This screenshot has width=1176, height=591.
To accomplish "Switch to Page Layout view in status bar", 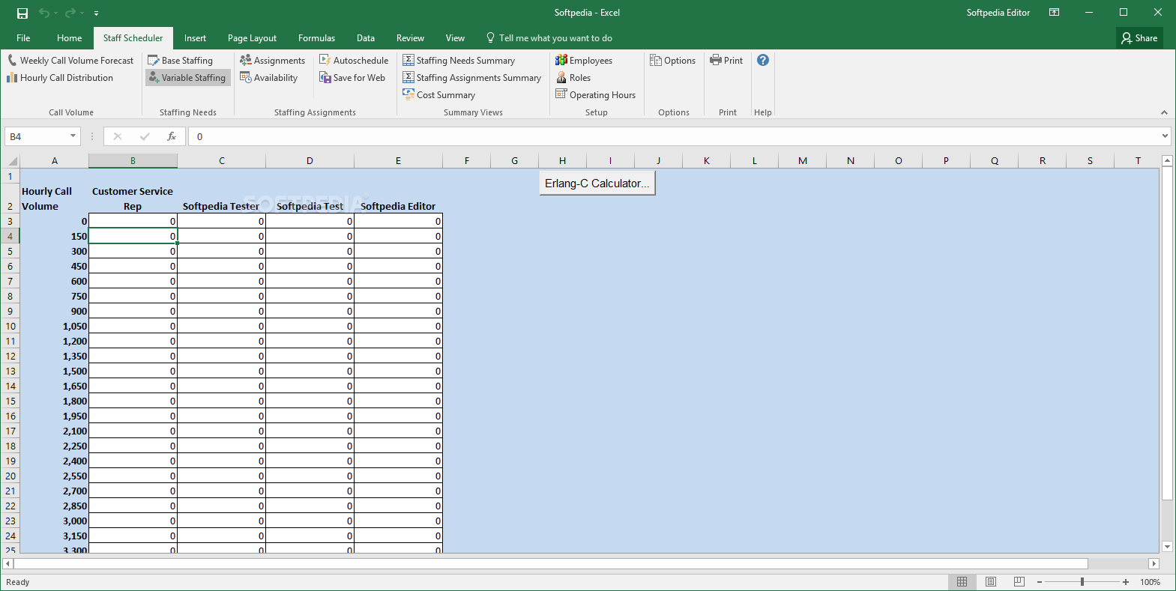I will click(991, 582).
